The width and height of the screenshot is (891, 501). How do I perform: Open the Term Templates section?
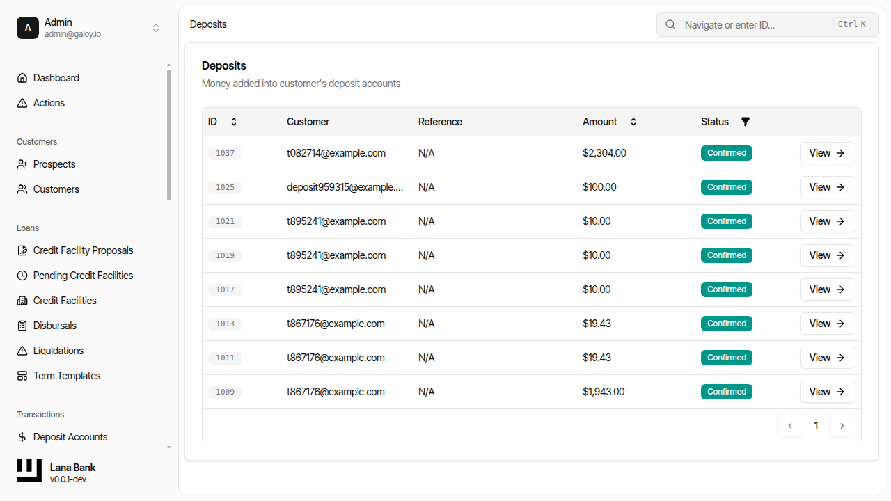67,375
